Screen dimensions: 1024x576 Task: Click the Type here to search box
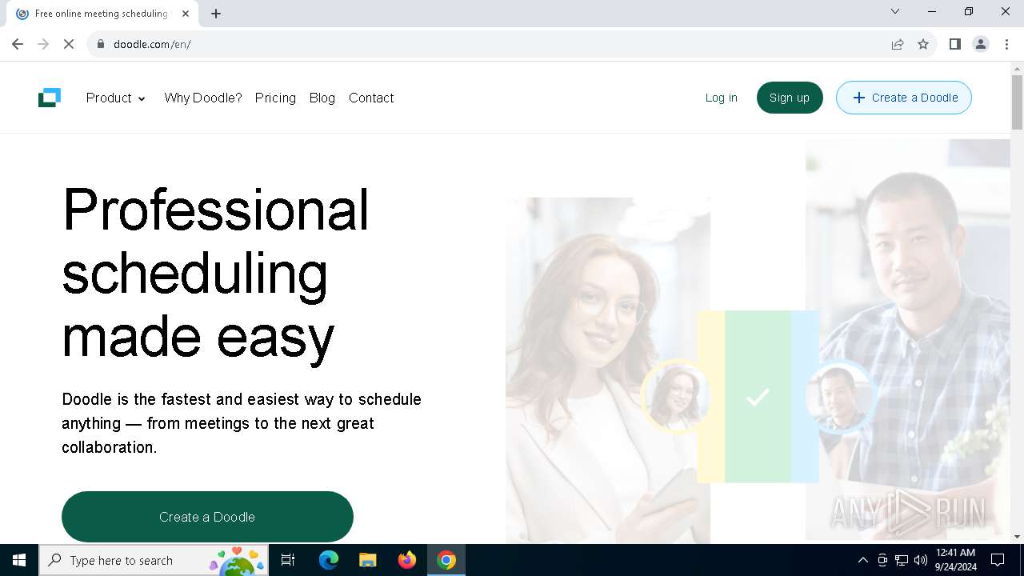click(x=154, y=560)
